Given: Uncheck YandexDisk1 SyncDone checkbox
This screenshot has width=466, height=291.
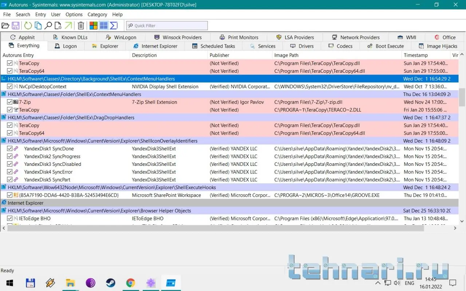Looking at the screenshot, I should (x=10, y=149).
